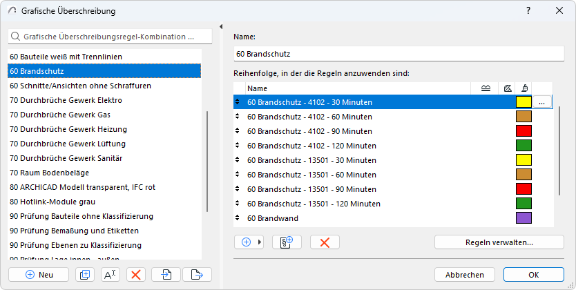Click the export combination icon button
Viewport: 576px width, 290px height.
(197, 274)
